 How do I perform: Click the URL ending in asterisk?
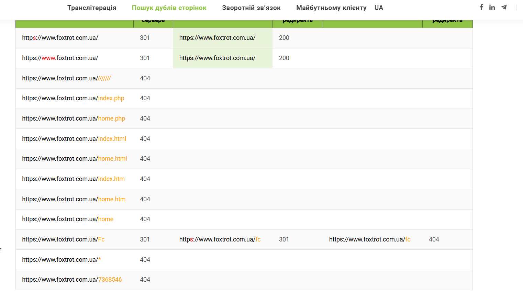coord(62,260)
